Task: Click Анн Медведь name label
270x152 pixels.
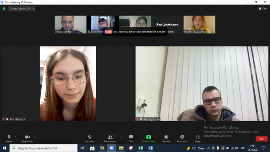Action: click(x=17, y=119)
